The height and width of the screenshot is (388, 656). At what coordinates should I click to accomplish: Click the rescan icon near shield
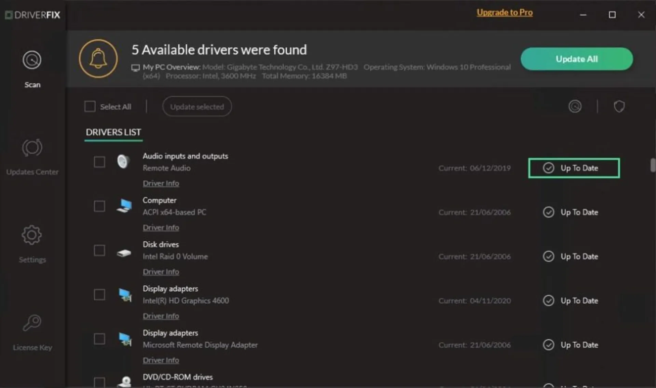pos(575,106)
